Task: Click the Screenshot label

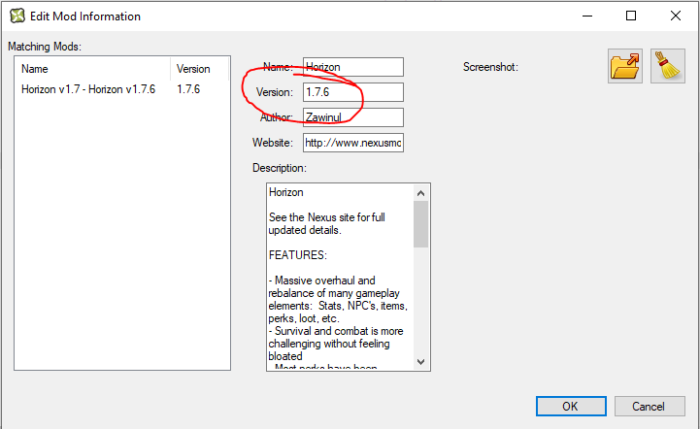Action: click(x=490, y=67)
